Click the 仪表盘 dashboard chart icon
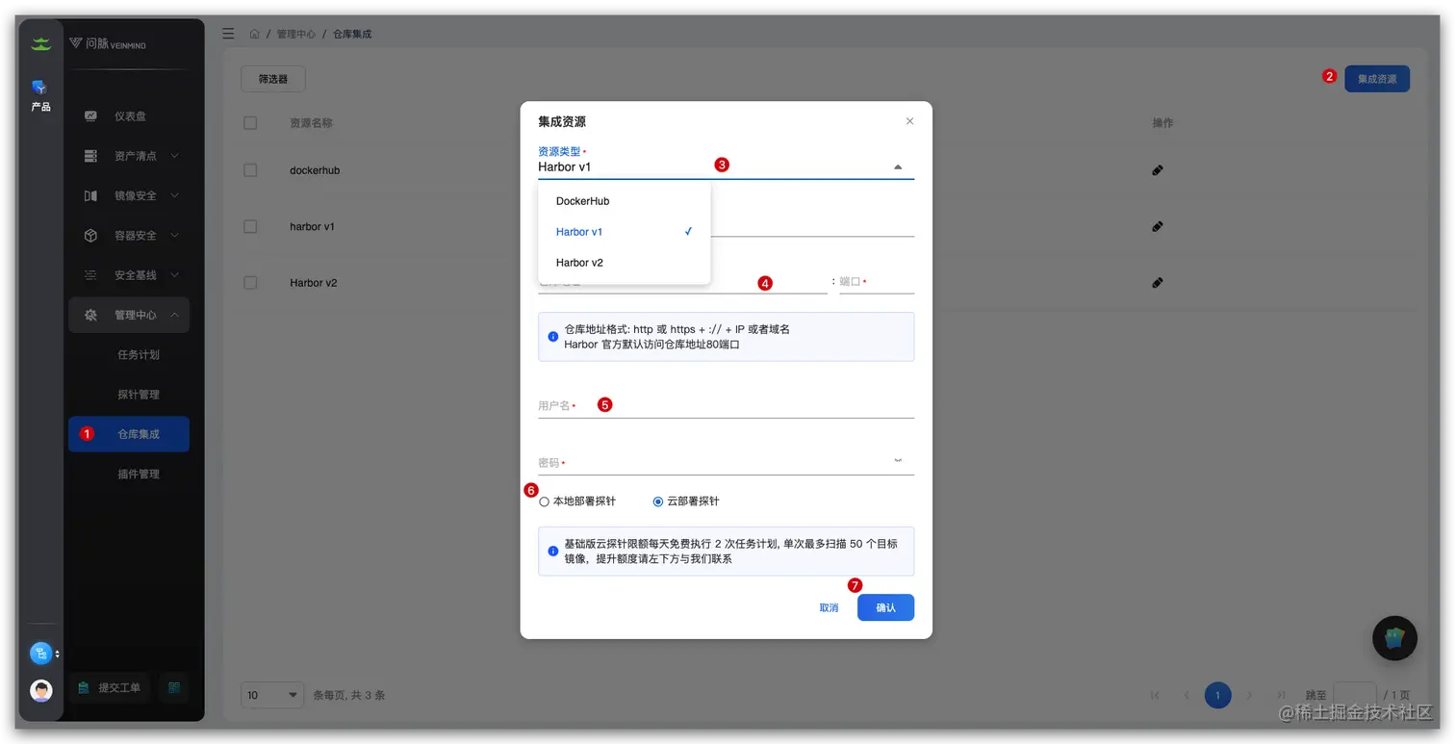Screen dimensions: 1455x744 [x=90, y=116]
